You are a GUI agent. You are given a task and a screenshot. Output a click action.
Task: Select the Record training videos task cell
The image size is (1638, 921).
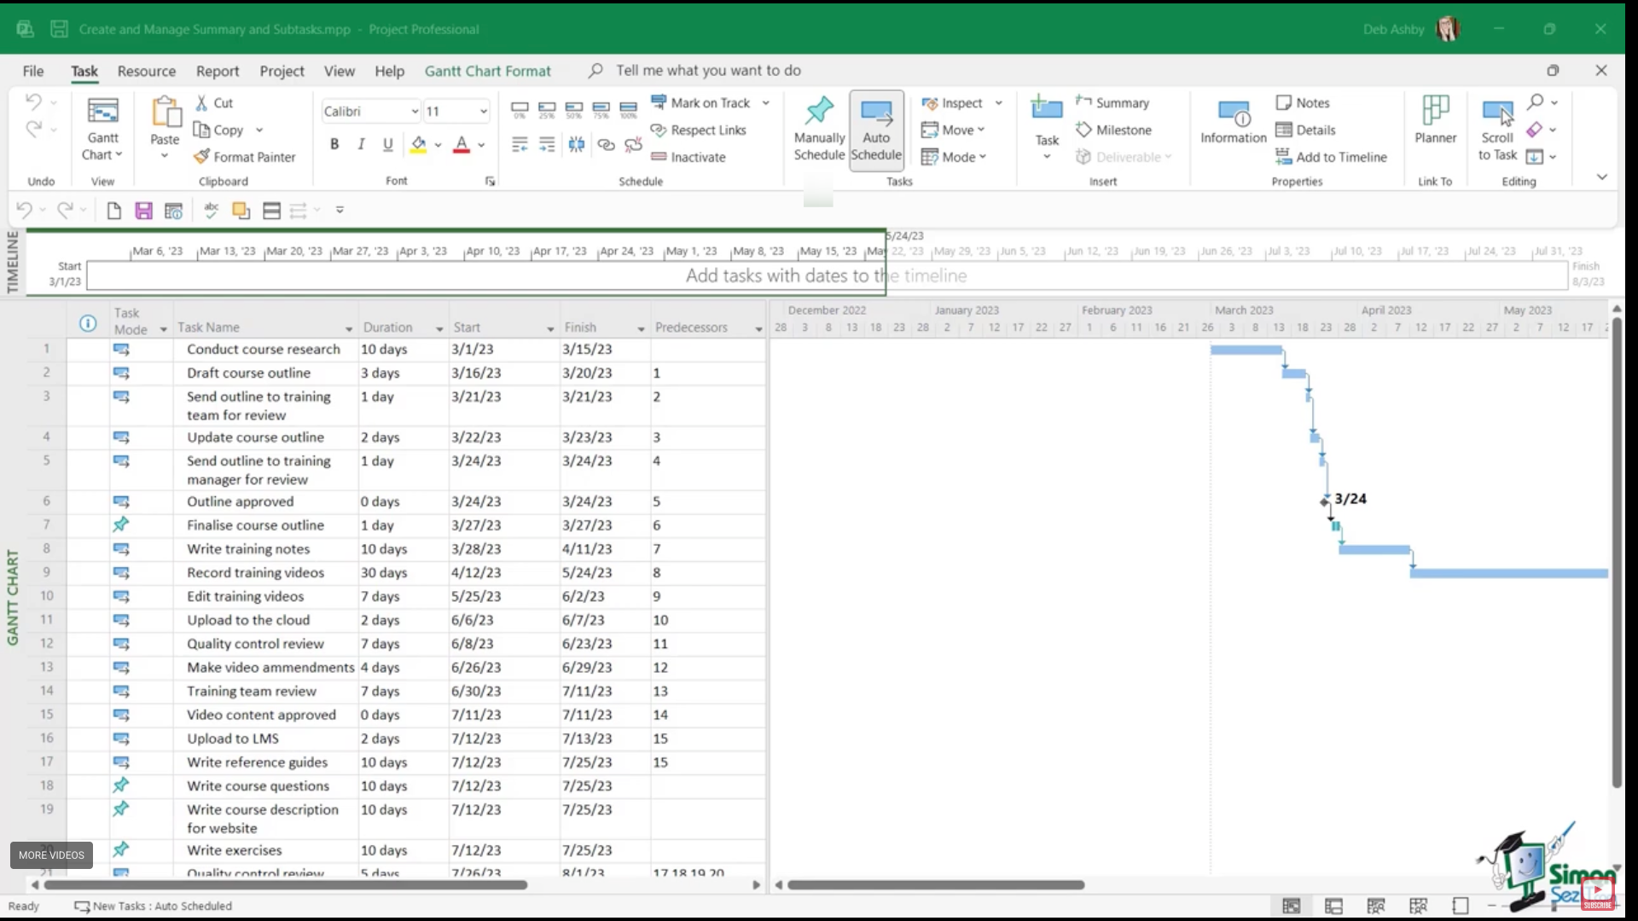[x=255, y=573]
